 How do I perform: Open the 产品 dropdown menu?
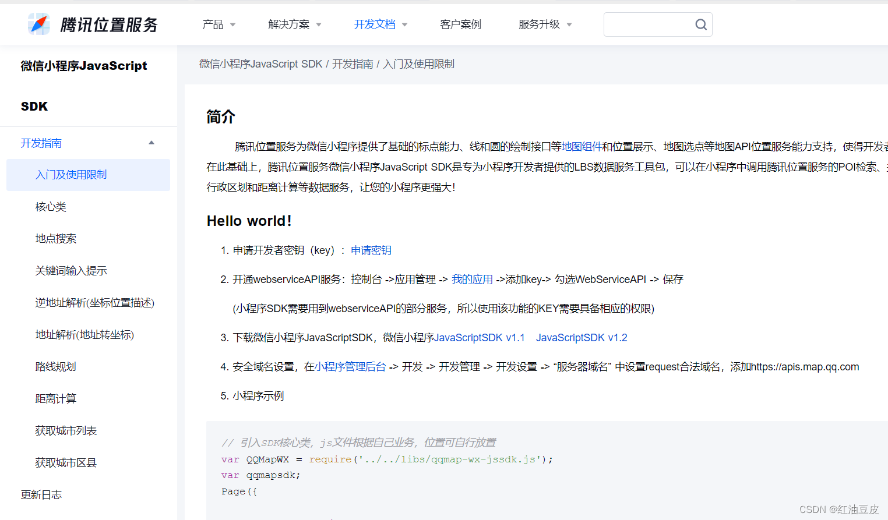coord(219,24)
